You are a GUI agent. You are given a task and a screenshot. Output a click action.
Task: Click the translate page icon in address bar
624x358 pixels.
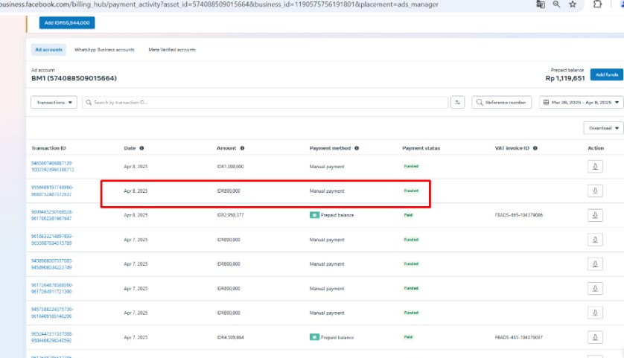click(x=541, y=4)
